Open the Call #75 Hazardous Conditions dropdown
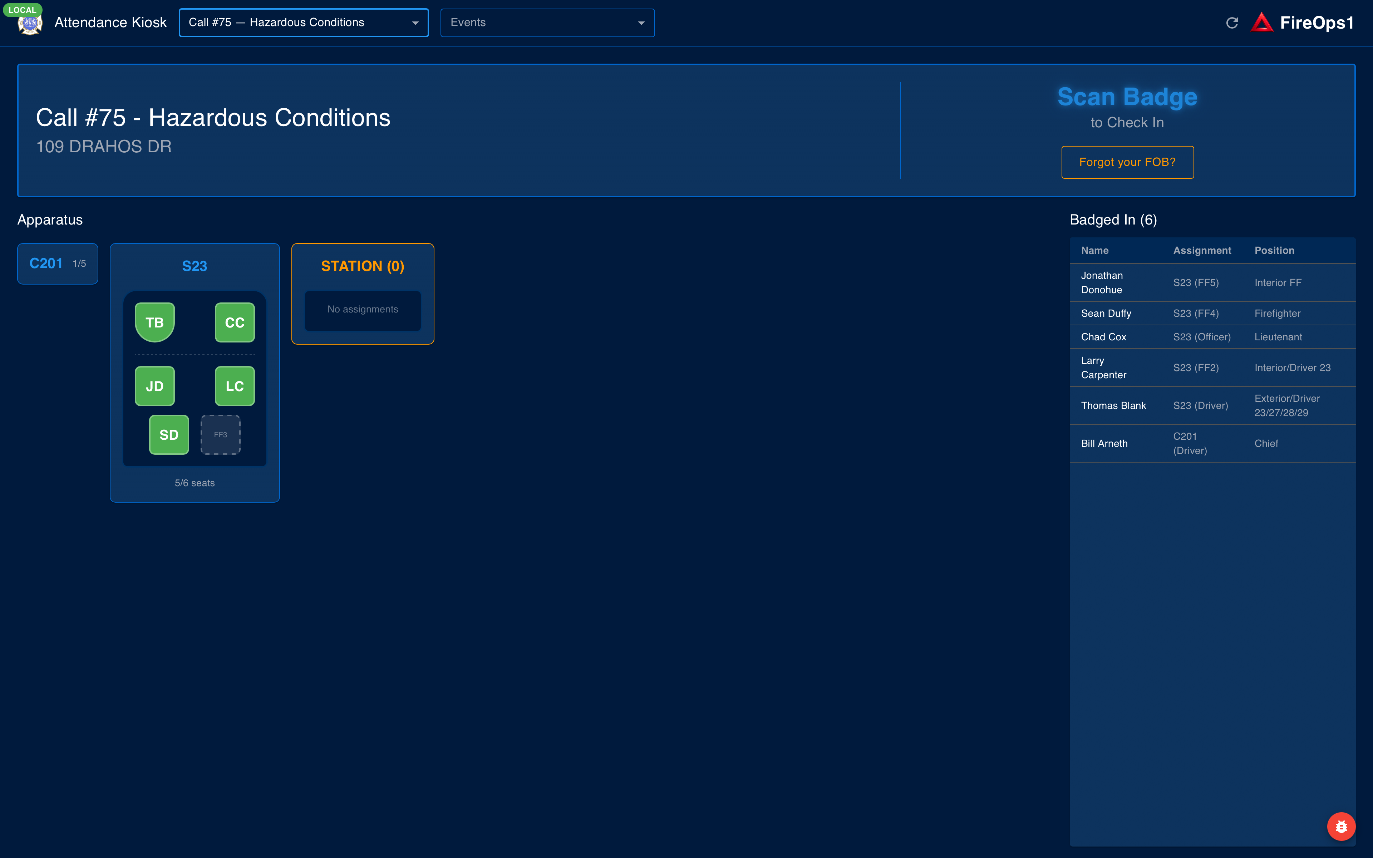1373x858 pixels. pyautogui.click(x=304, y=23)
